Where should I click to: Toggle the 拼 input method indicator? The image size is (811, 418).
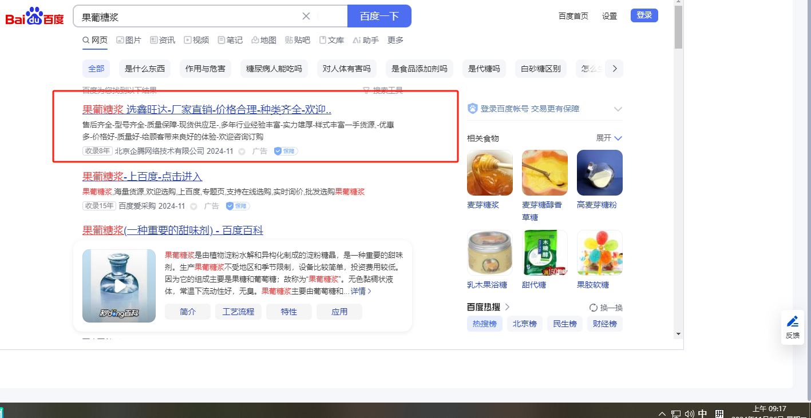[x=719, y=413]
